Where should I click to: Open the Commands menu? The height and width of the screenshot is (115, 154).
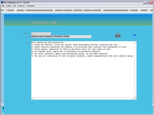point(30,6)
